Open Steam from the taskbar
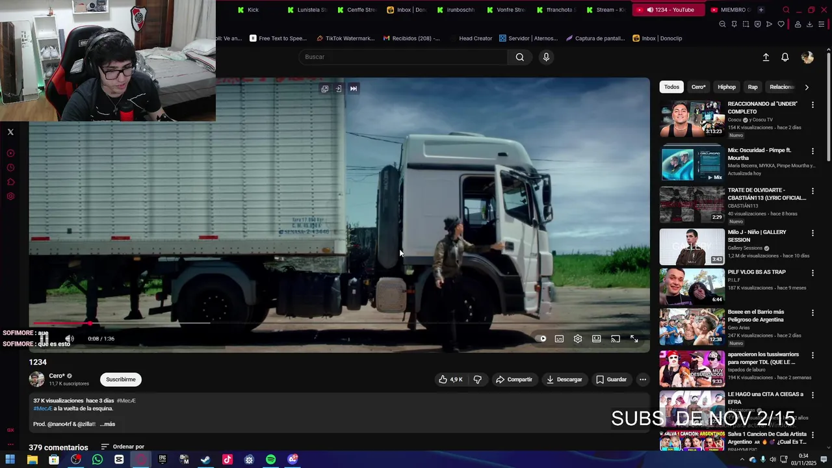The width and height of the screenshot is (832, 468). click(205, 460)
